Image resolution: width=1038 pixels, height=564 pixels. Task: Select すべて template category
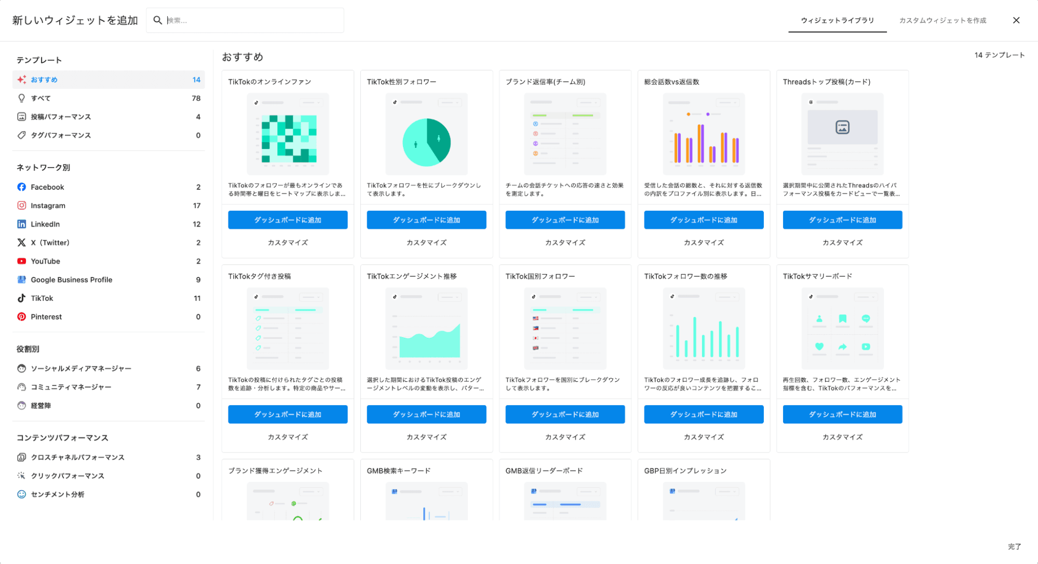click(41, 98)
